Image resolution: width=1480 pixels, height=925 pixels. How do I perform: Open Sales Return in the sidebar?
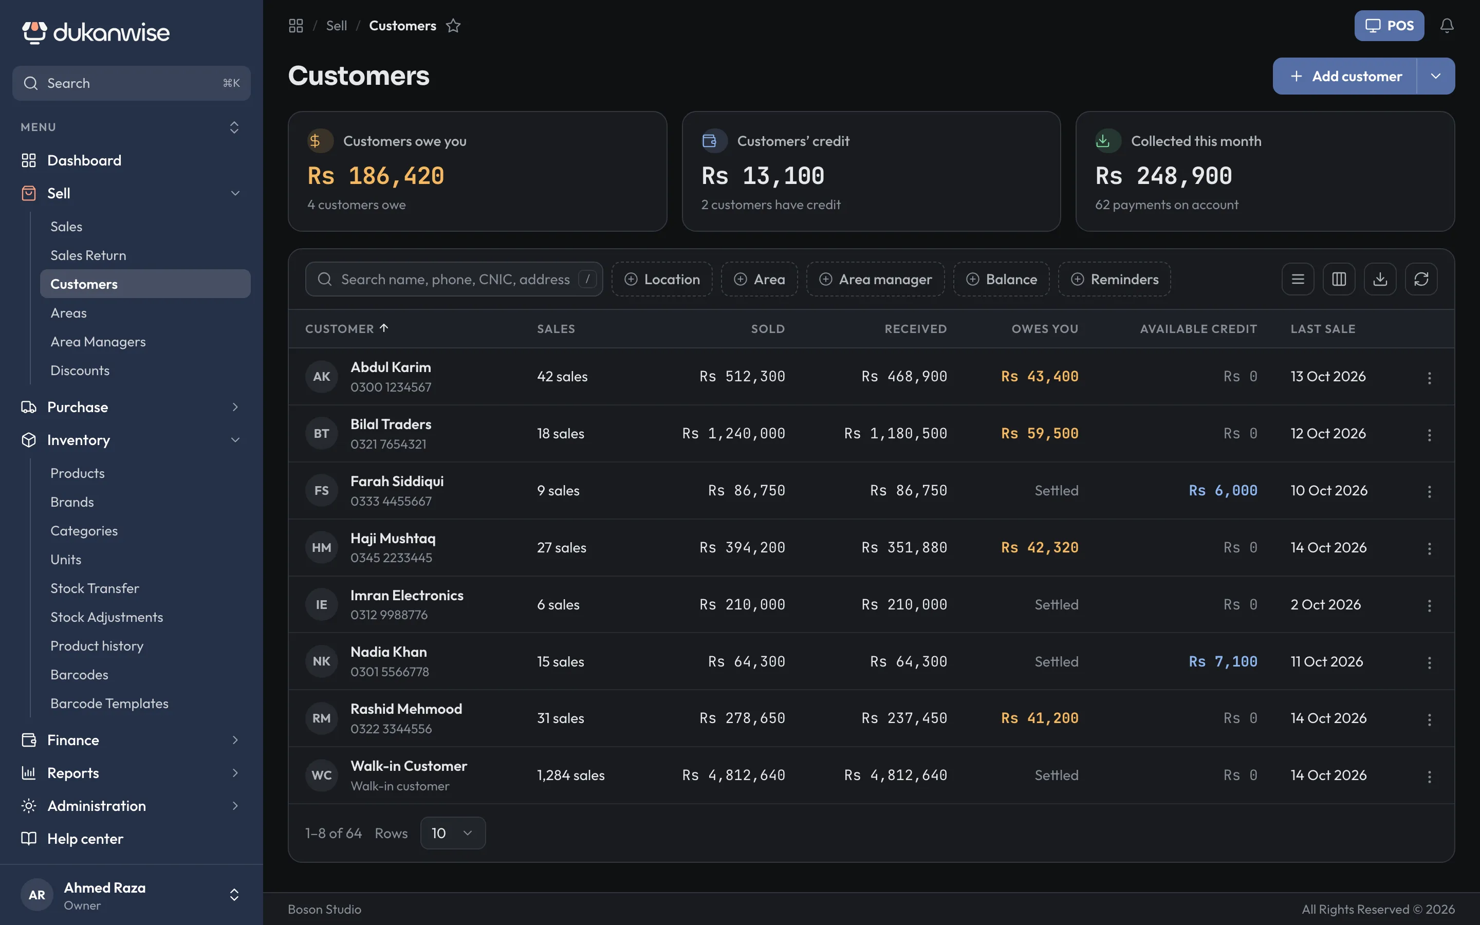tap(145, 255)
